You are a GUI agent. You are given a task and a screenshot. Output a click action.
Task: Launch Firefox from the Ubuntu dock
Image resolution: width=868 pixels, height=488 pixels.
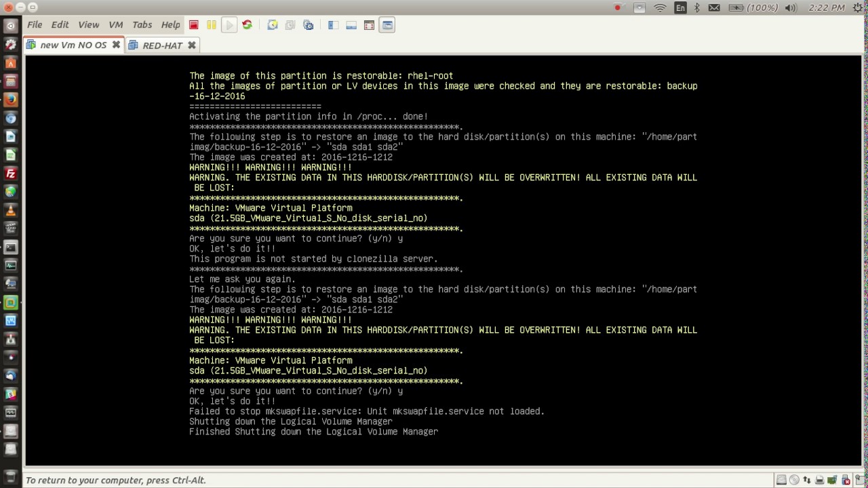click(x=10, y=100)
